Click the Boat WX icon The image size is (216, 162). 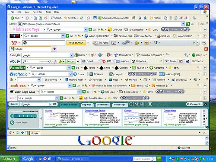tap(159, 36)
